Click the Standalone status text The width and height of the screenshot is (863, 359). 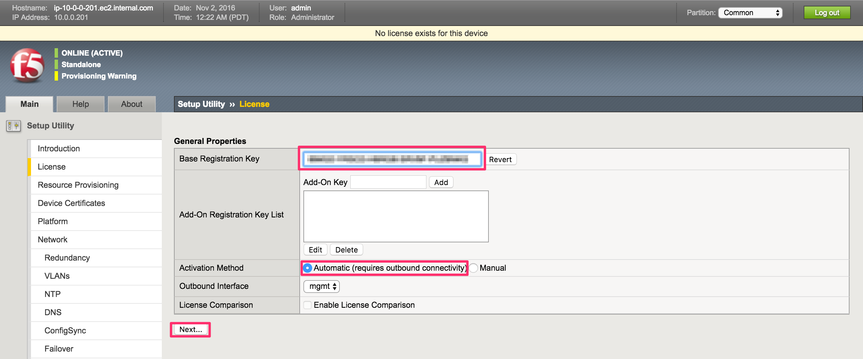(x=81, y=64)
